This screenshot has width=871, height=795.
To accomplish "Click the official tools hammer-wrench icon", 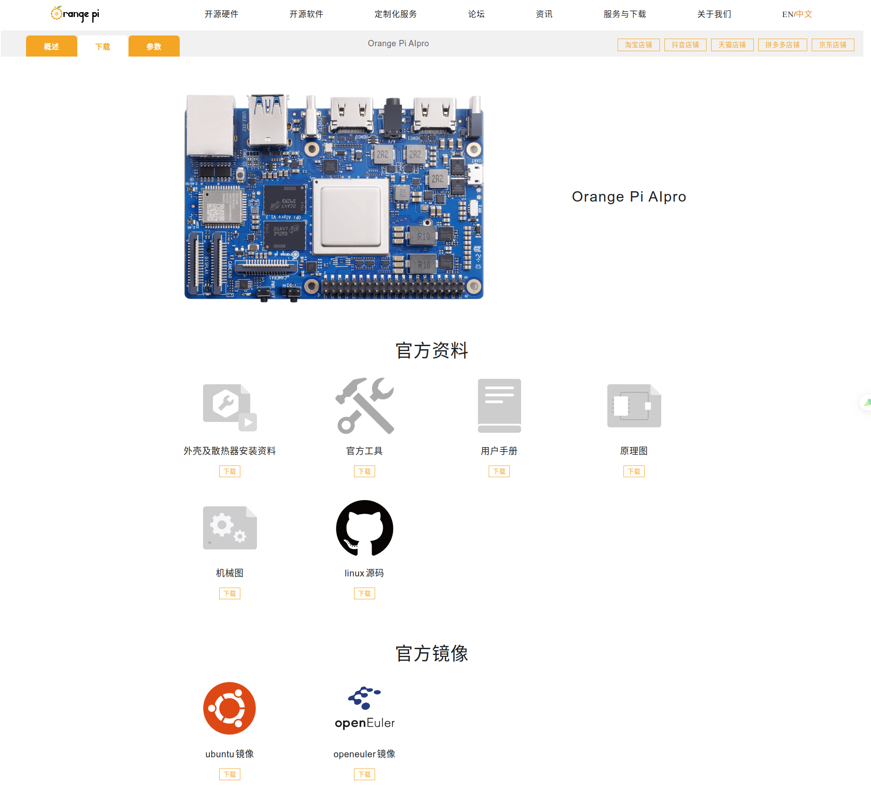I will point(364,406).
